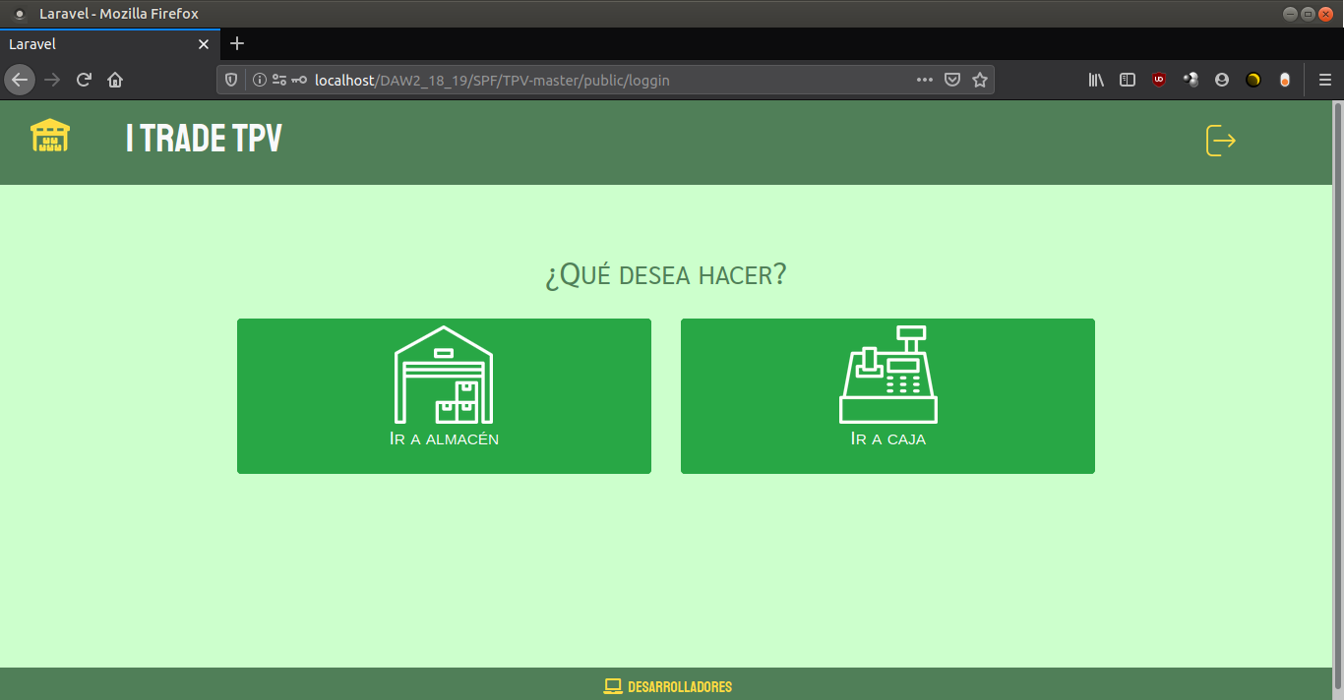Open a new browser tab

pos(236,44)
